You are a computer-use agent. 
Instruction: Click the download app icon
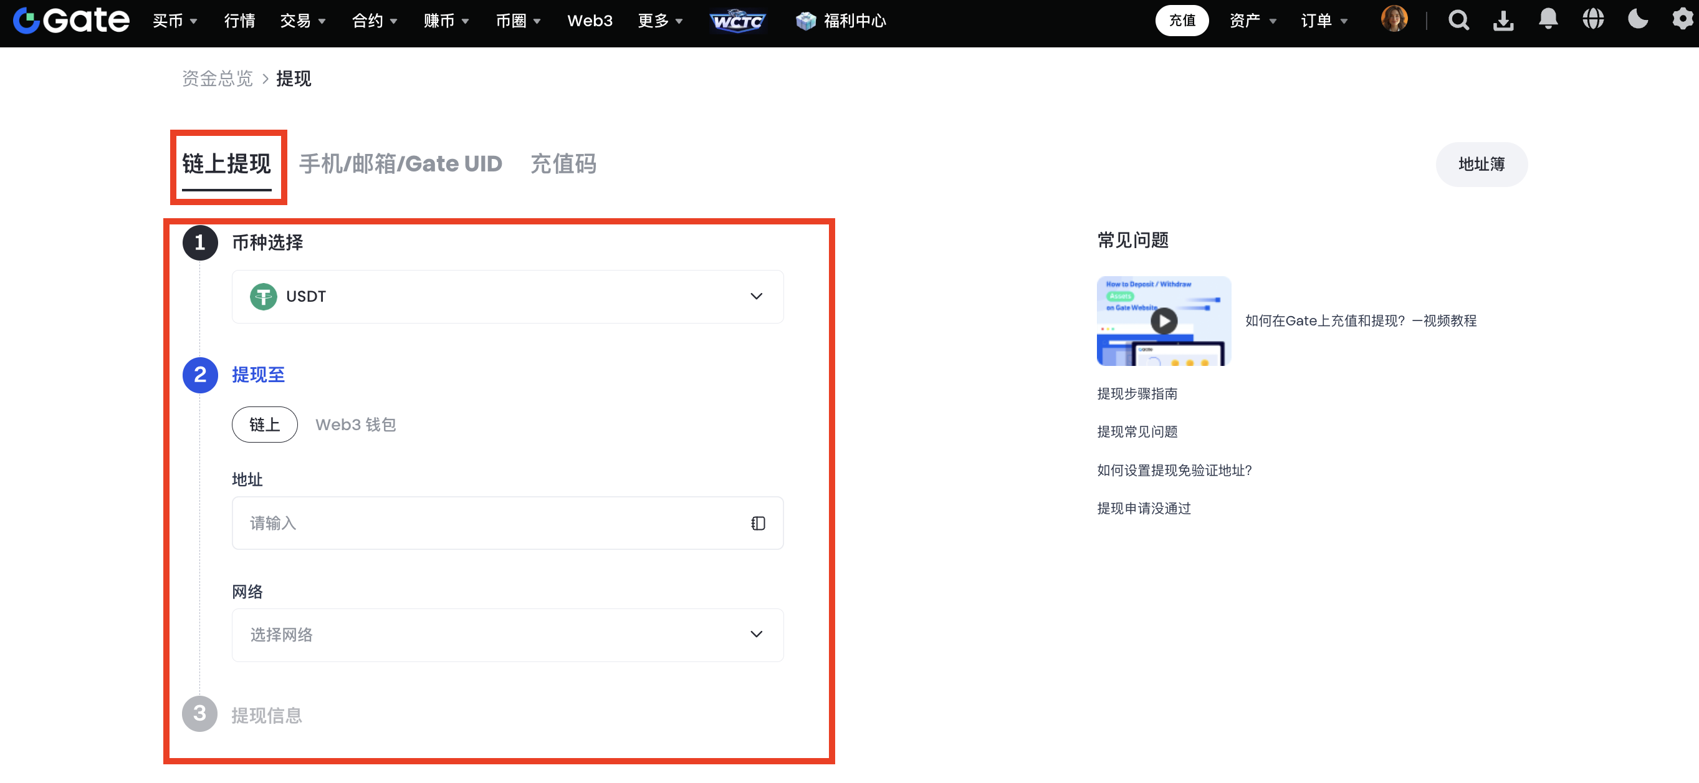coord(1503,21)
